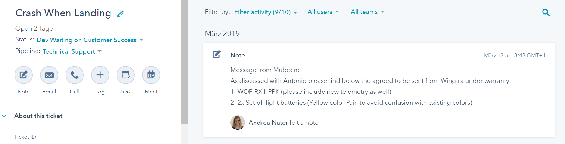Click Andrea Nater's avatar photo

pyautogui.click(x=238, y=123)
